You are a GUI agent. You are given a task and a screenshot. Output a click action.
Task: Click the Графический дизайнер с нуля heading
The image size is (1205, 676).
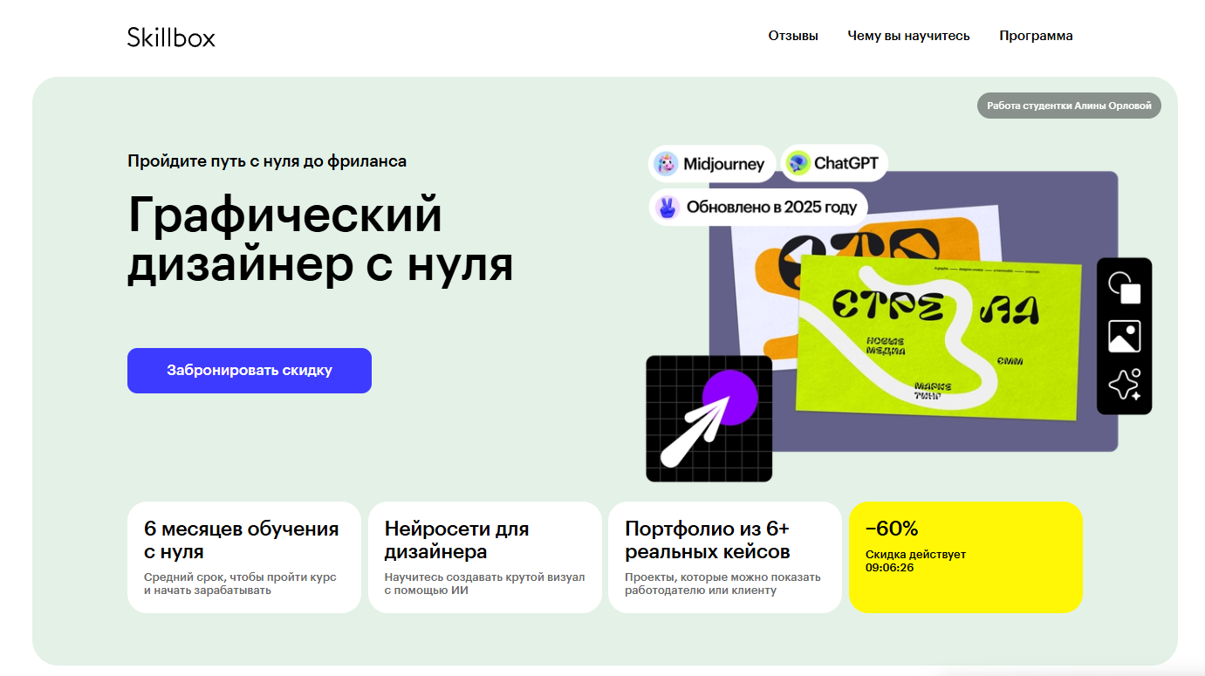[320, 239]
